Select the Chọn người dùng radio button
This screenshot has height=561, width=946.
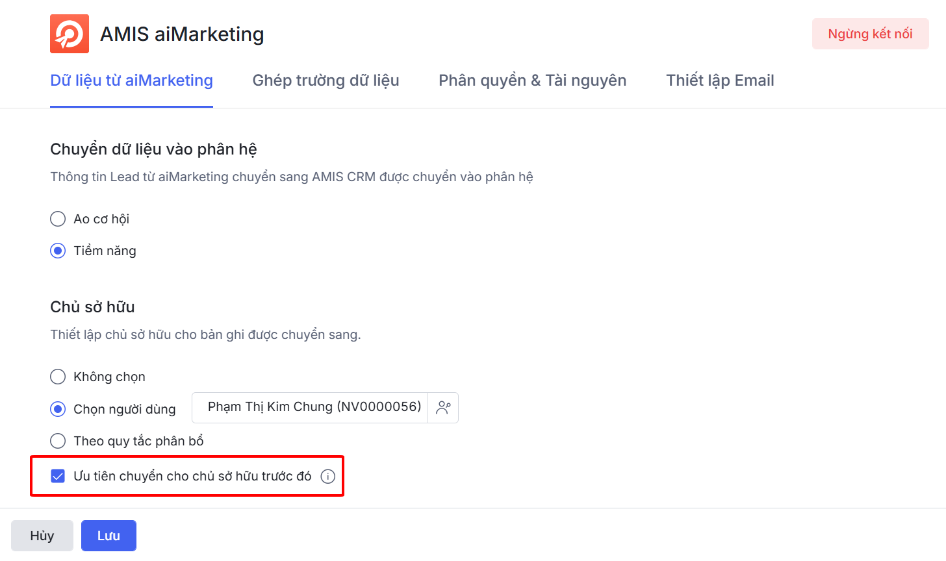58,409
